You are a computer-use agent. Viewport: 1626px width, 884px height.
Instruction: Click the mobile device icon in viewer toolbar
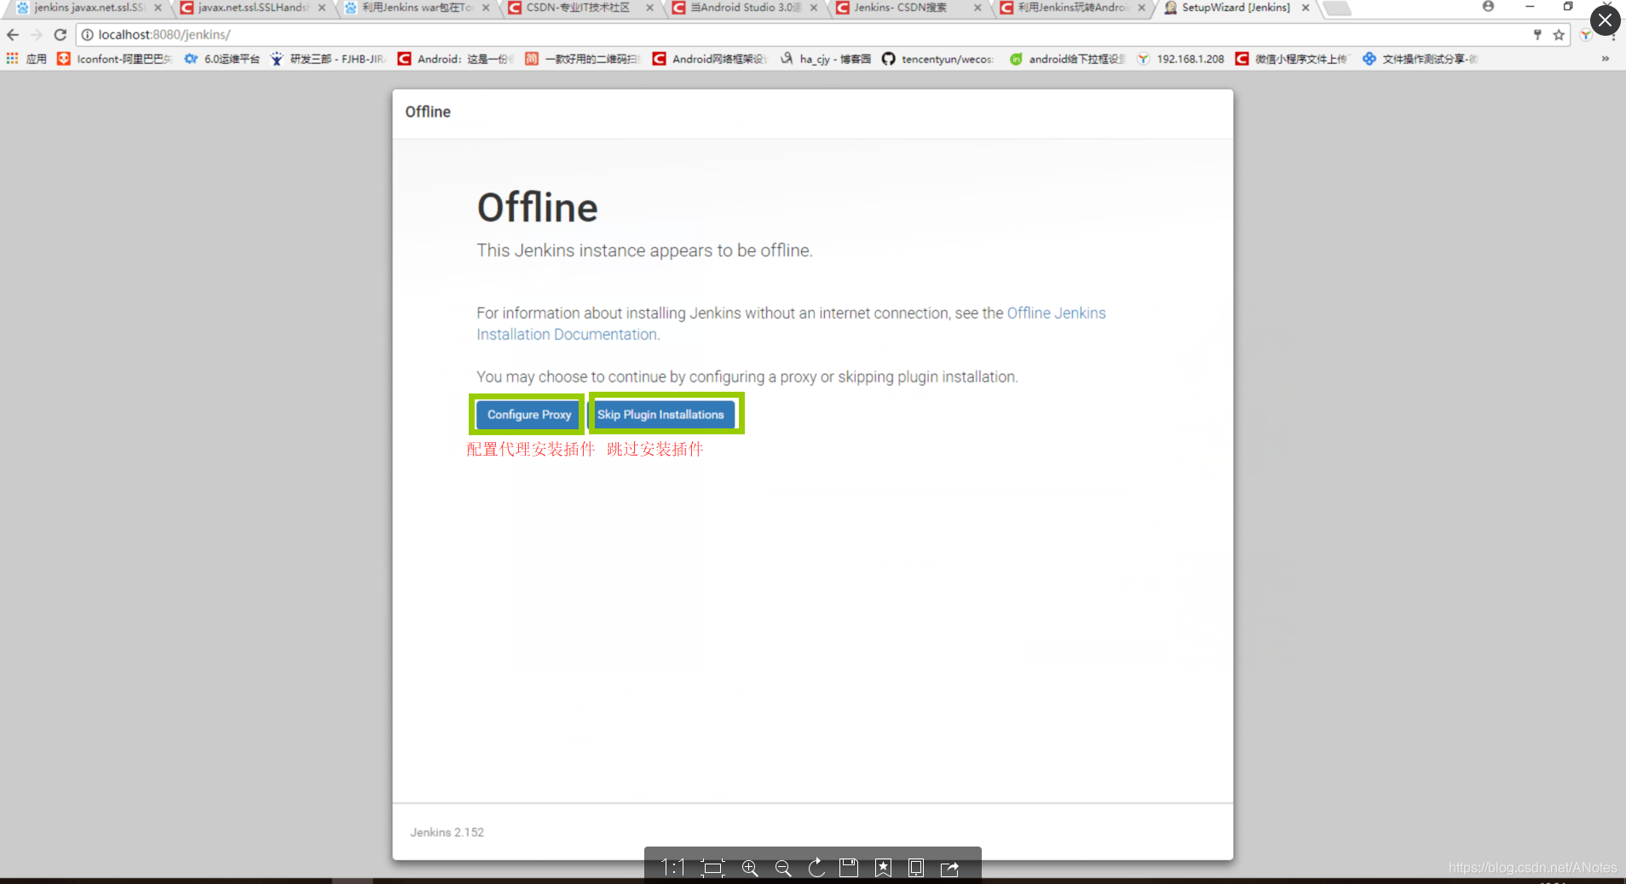(x=916, y=868)
